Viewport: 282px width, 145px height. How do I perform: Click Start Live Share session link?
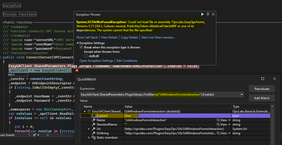point(158,37)
